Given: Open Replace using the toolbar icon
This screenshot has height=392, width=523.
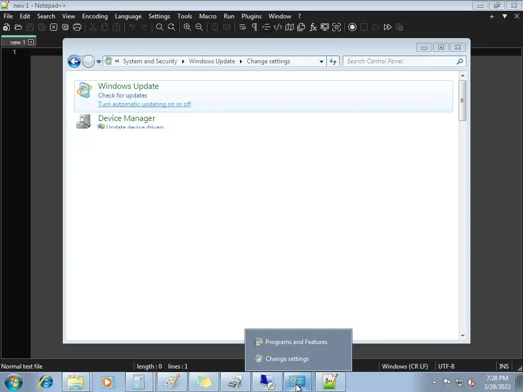Looking at the screenshot, I should [x=172, y=28].
